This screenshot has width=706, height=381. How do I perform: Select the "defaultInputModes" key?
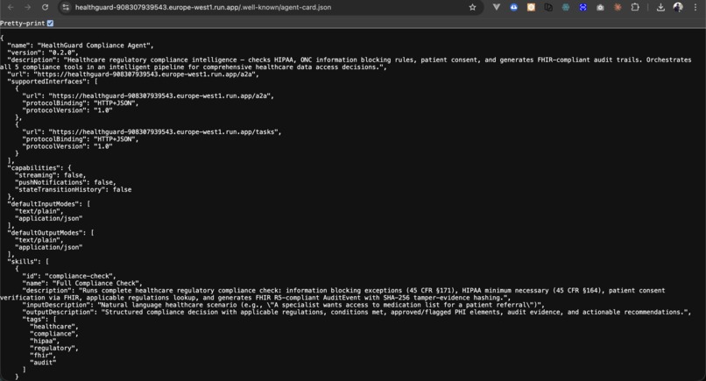coord(45,204)
